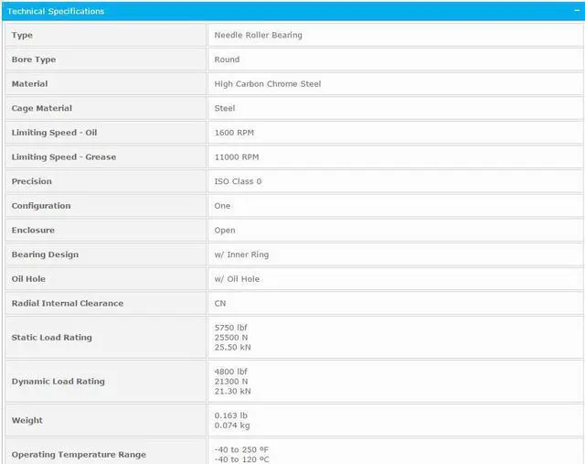Click the CN radial clearance value
585x464 pixels.
220,303
